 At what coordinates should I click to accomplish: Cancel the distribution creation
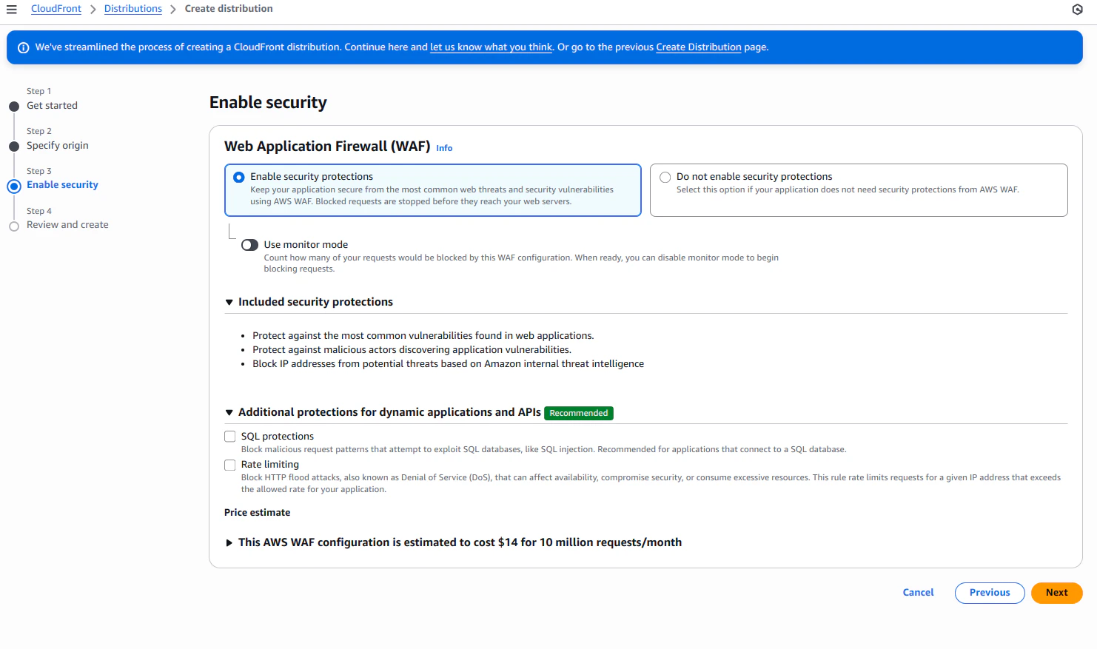tap(918, 593)
